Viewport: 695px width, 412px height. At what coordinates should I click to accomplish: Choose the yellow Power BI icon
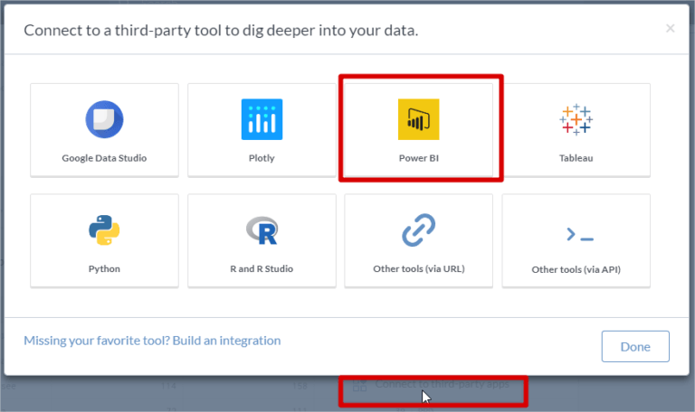(x=418, y=119)
